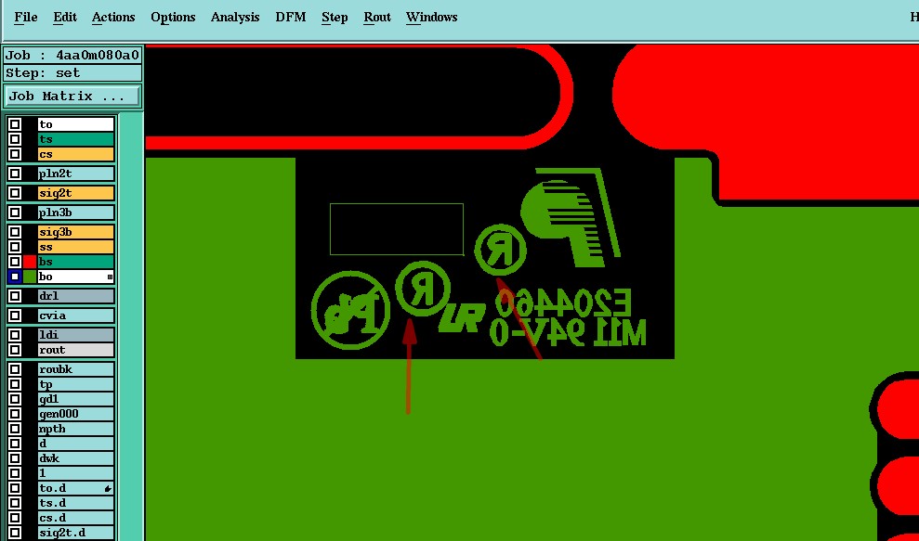
Task: Select the sig3b layer name
Action: 75,232
